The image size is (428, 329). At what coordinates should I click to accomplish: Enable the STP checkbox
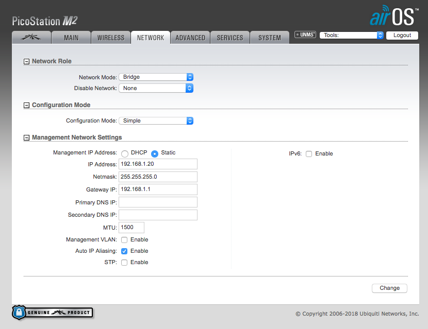click(124, 263)
